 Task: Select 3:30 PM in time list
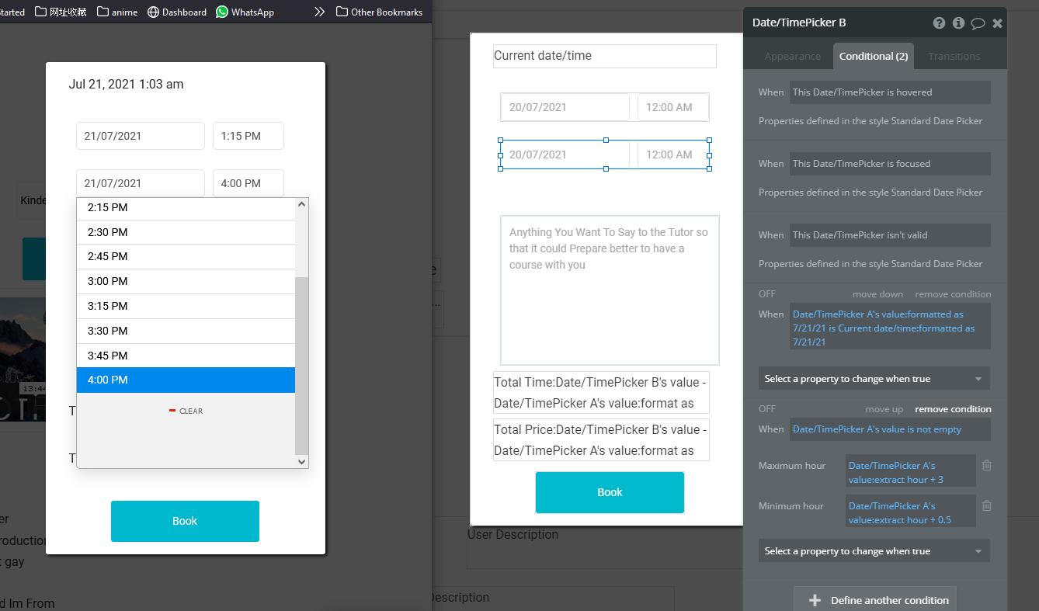pyautogui.click(x=186, y=331)
